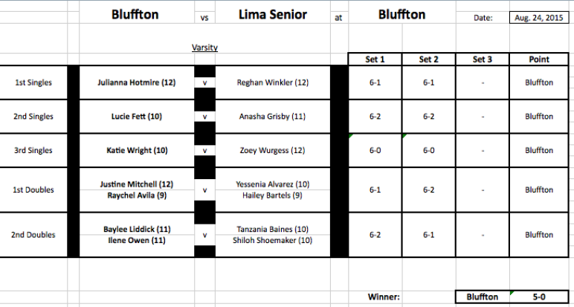Click the Point column header

pos(539,59)
